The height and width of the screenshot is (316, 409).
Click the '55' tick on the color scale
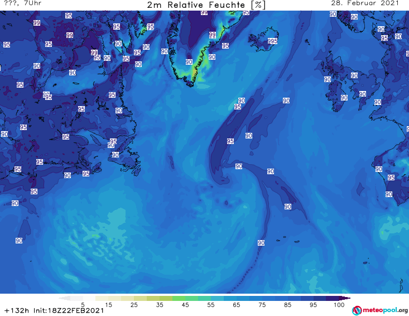[211, 305]
